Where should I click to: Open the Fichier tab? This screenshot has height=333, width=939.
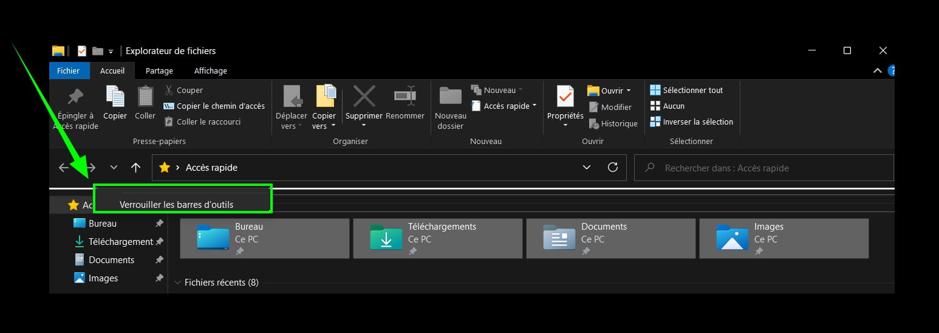pos(69,71)
